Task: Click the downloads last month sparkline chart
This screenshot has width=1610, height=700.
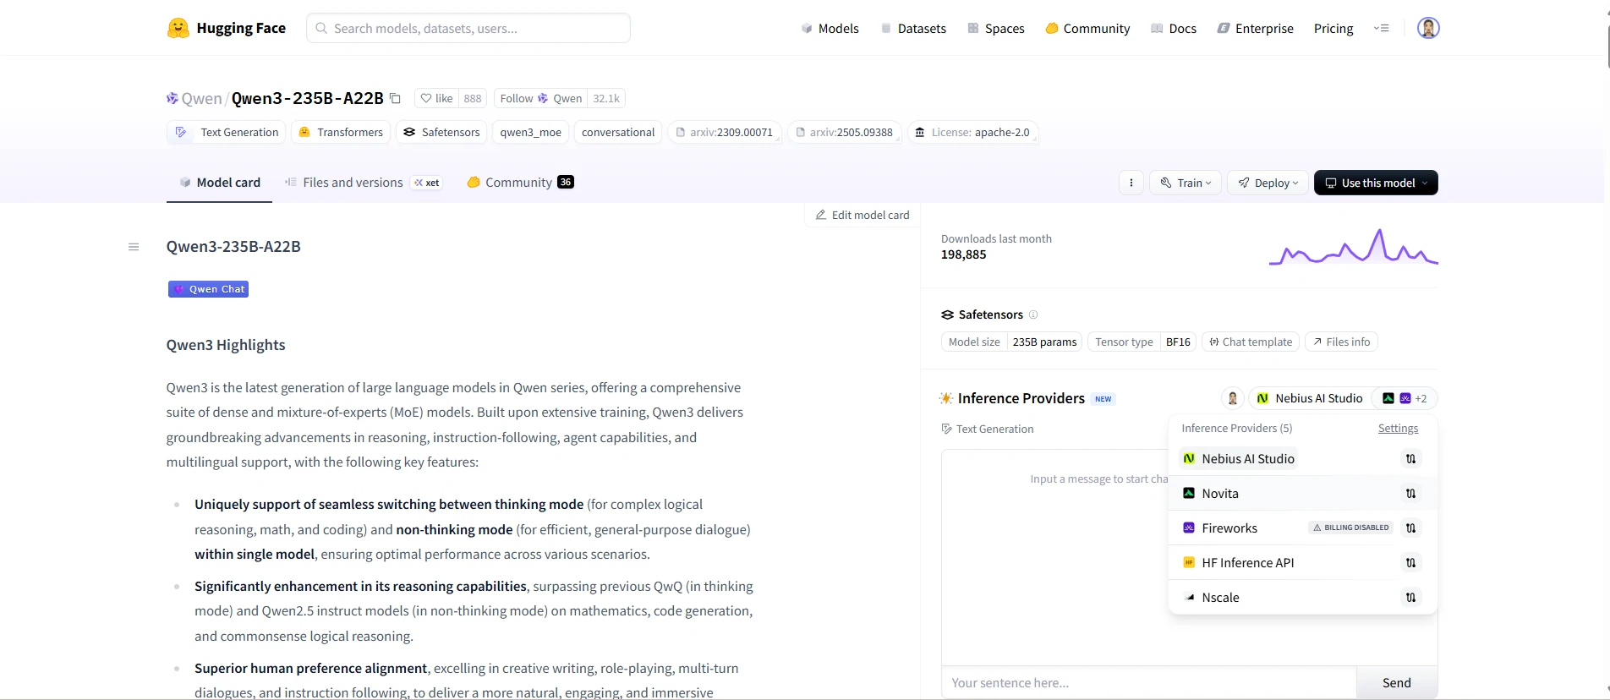Action: pyautogui.click(x=1353, y=247)
